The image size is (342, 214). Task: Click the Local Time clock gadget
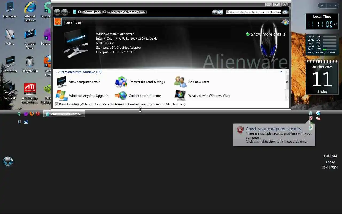pos(322,22)
